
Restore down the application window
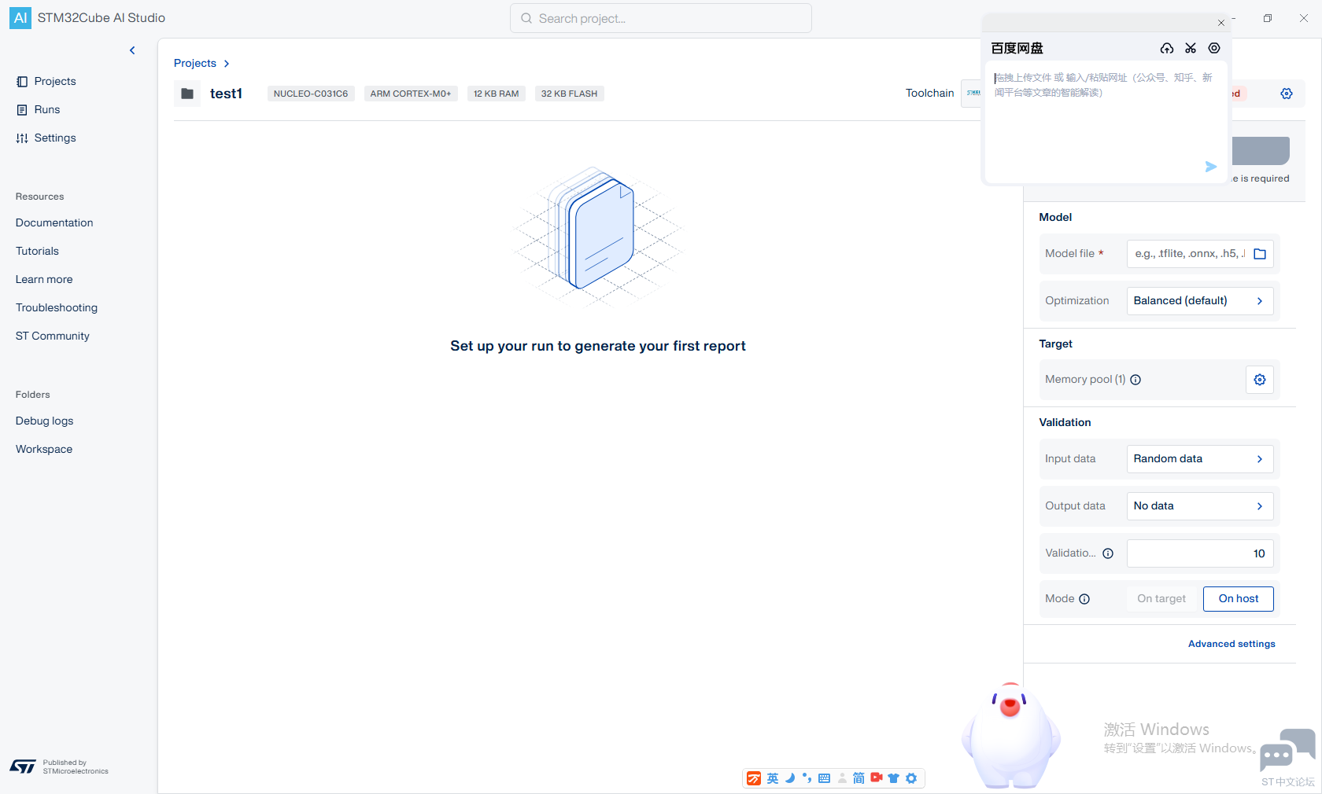point(1268,18)
